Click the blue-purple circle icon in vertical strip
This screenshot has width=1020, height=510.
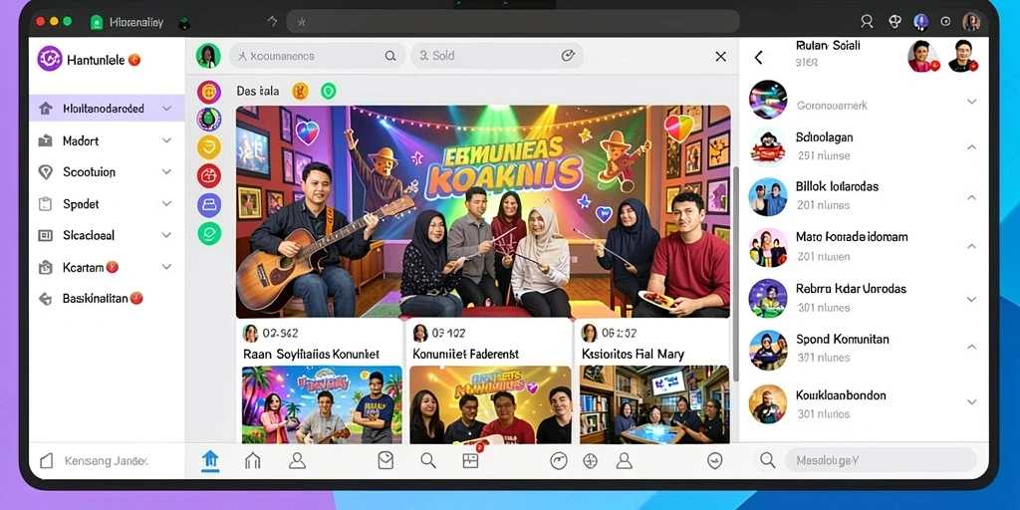tap(209, 204)
